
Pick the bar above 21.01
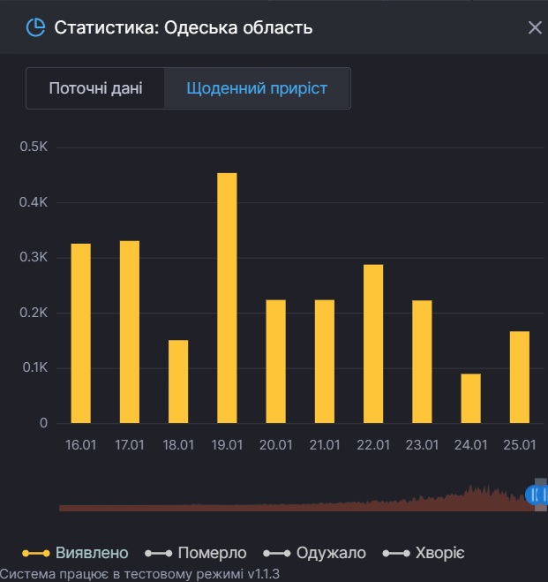click(325, 361)
